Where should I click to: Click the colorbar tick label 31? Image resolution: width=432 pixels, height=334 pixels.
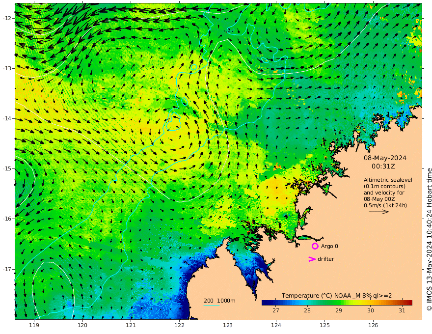tap(402, 310)
